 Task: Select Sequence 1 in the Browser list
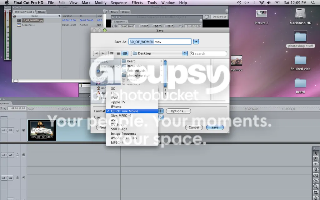pos(28,25)
